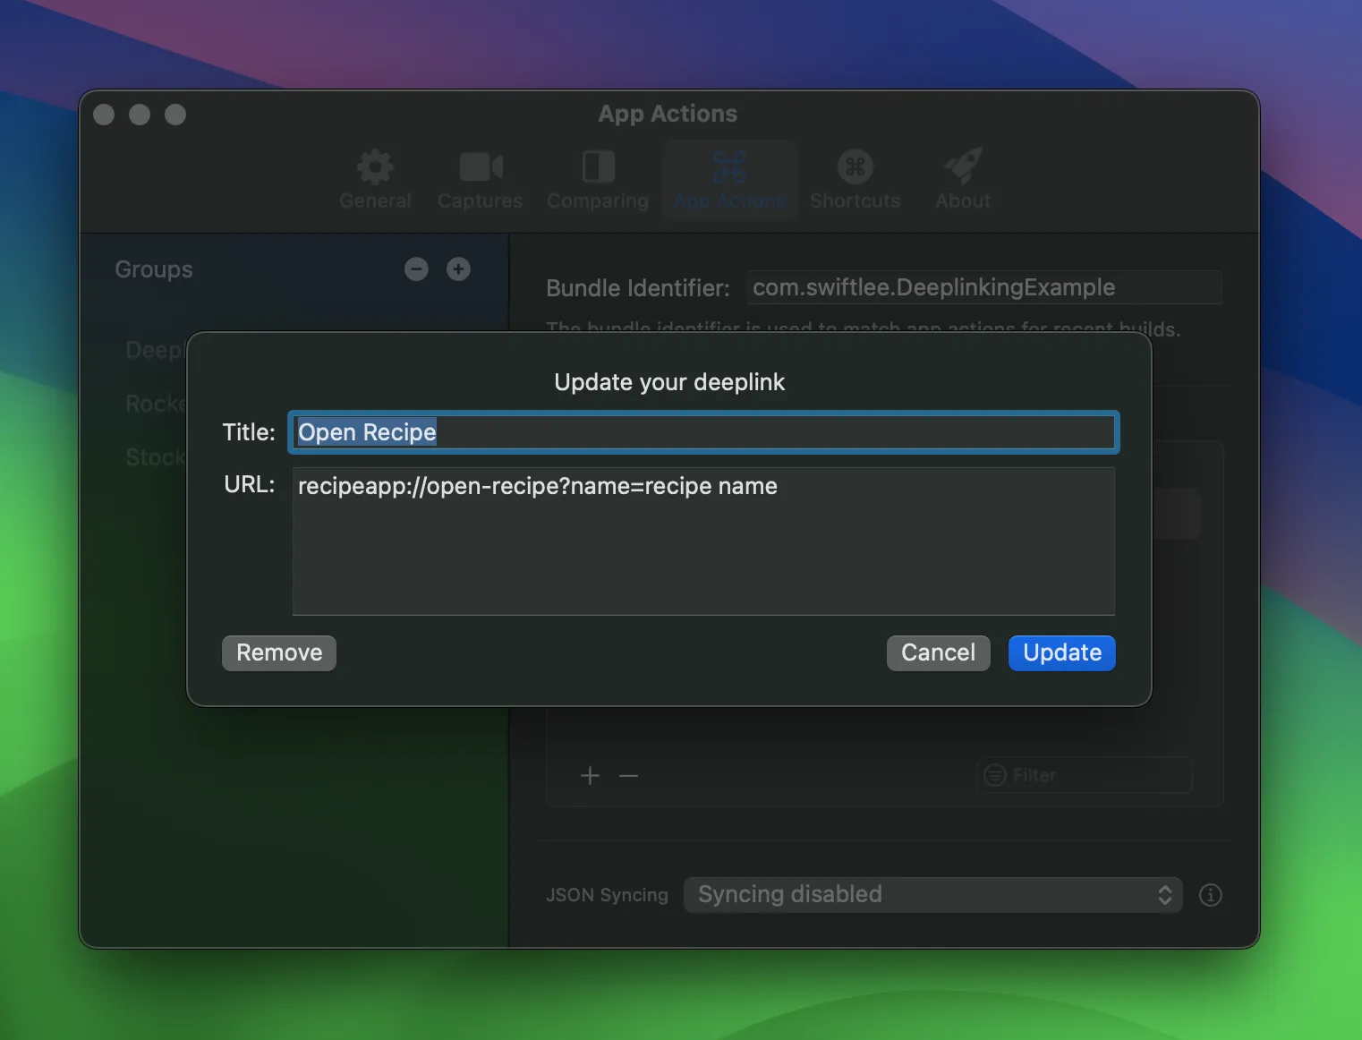Click the URL text area

(x=703, y=541)
